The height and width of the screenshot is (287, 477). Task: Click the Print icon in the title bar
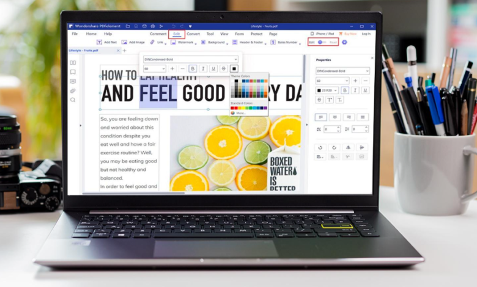point(153,26)
